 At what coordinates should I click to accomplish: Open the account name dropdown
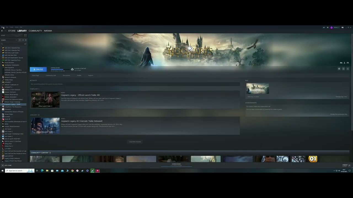[336, 28]
